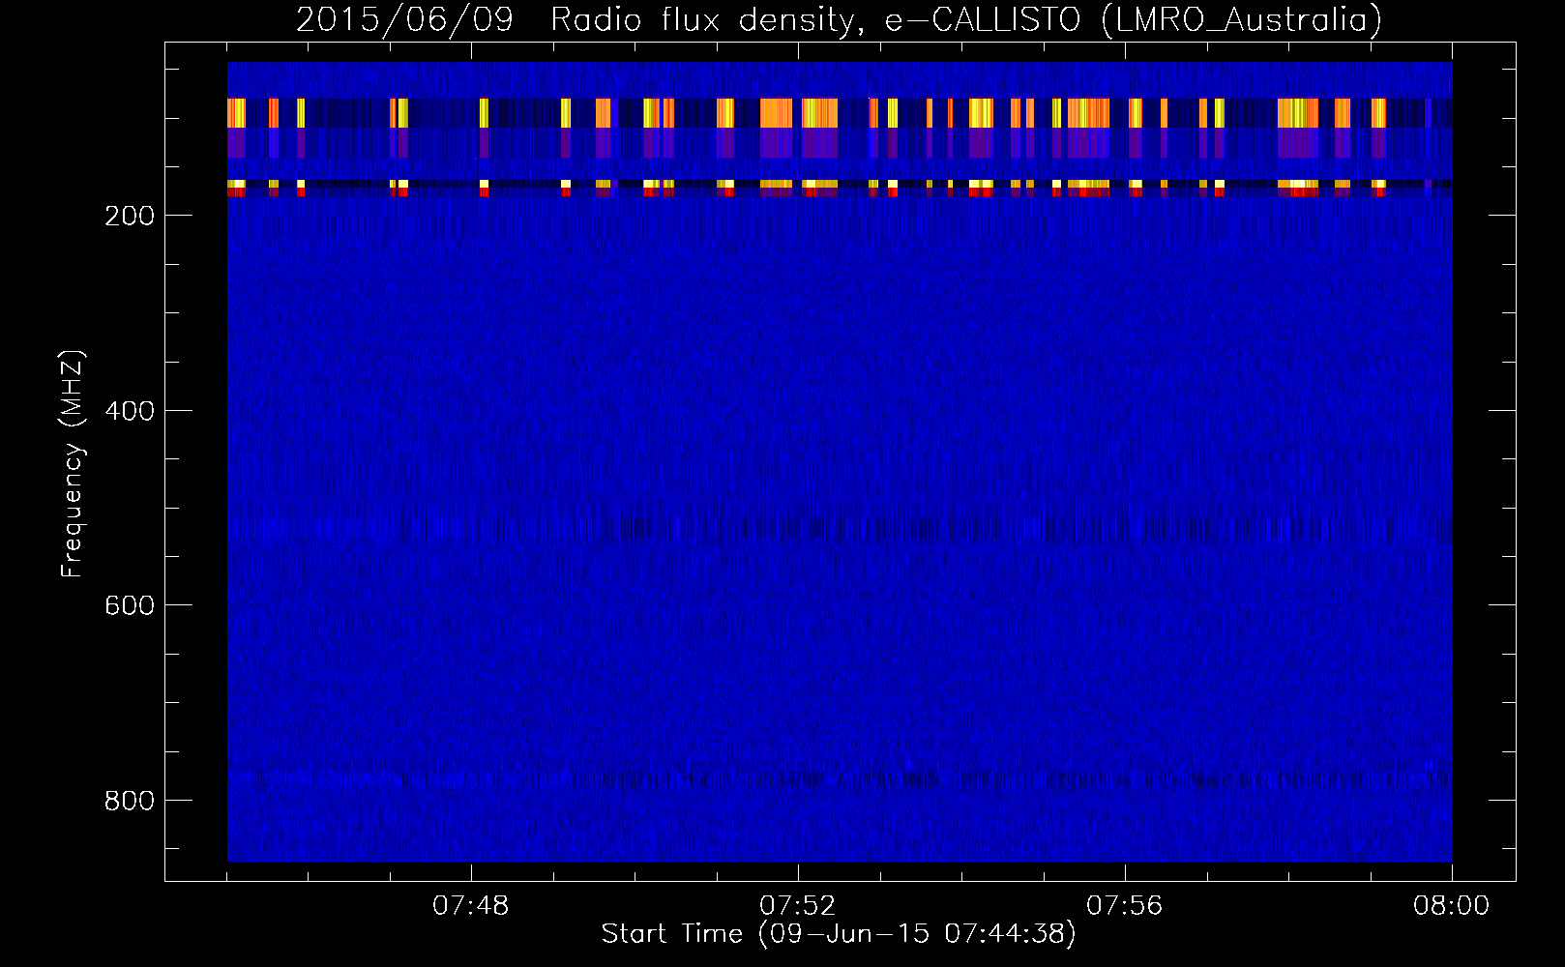Image resolution: width=1565 pixels, height=967 pixels.
Task: Click the 07:56 time tick label
Action: [1125, 906]
